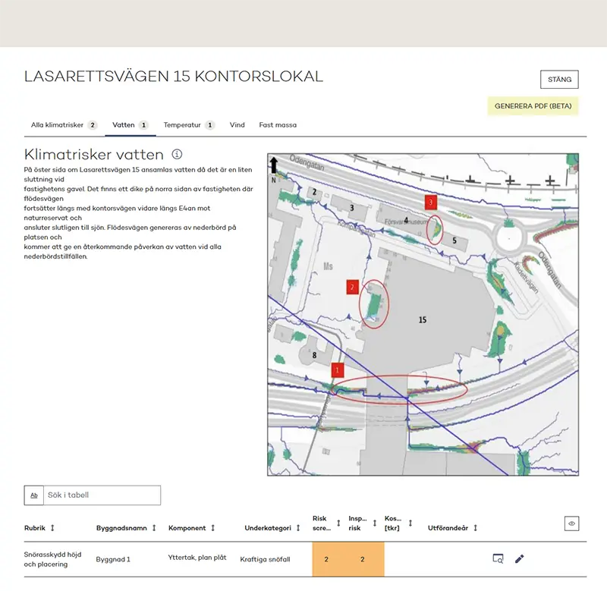Click GENERERA PDF (BETA) button

(x=533, y=106)
